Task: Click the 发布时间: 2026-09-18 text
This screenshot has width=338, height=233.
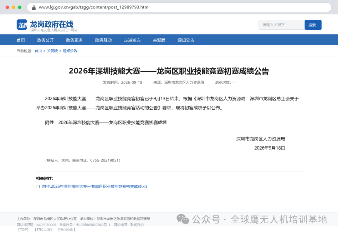Action: (123, 82)
